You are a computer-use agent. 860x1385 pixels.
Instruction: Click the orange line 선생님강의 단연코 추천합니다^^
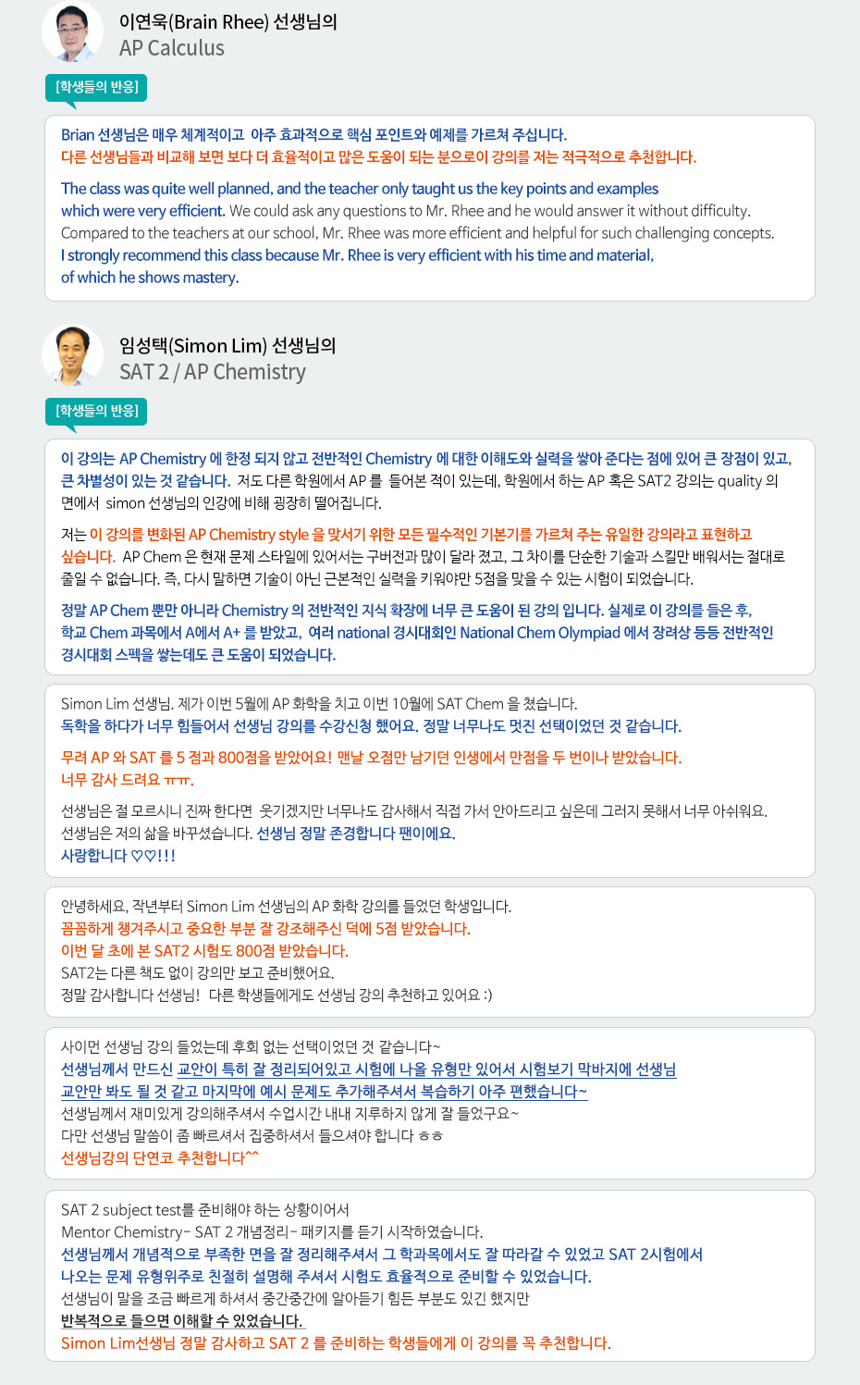160,1158
